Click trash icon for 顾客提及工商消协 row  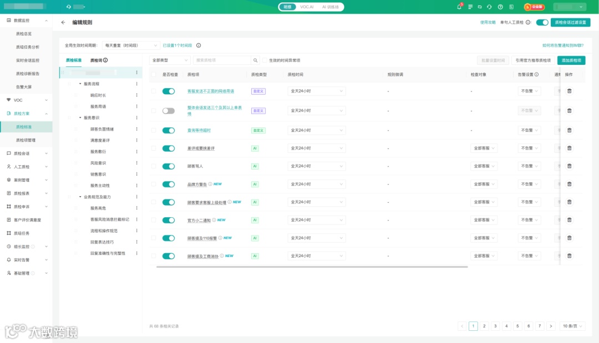tap(569, 256)
